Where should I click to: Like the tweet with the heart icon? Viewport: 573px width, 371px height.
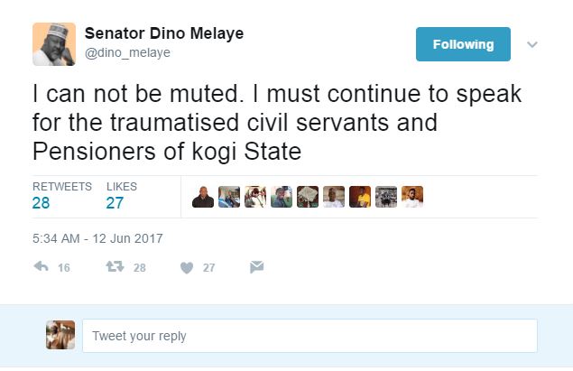pos(187,267)
